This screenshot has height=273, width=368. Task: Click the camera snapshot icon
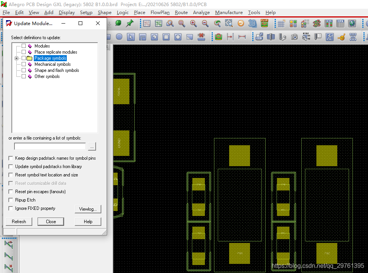click(x=294, y=37)
